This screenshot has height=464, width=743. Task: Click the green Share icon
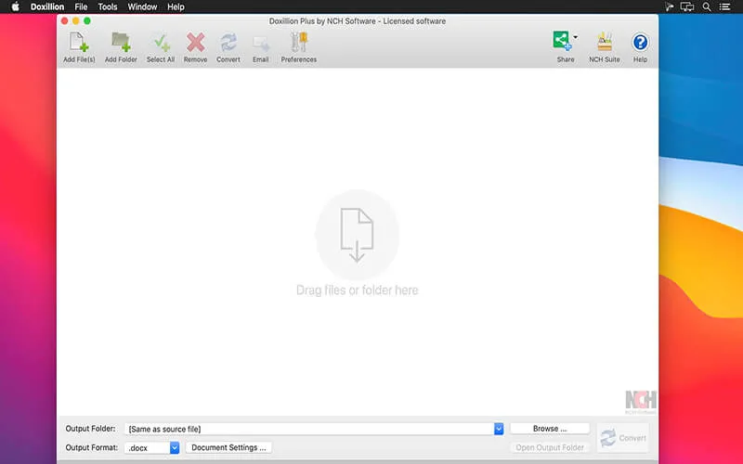[562, 41]
